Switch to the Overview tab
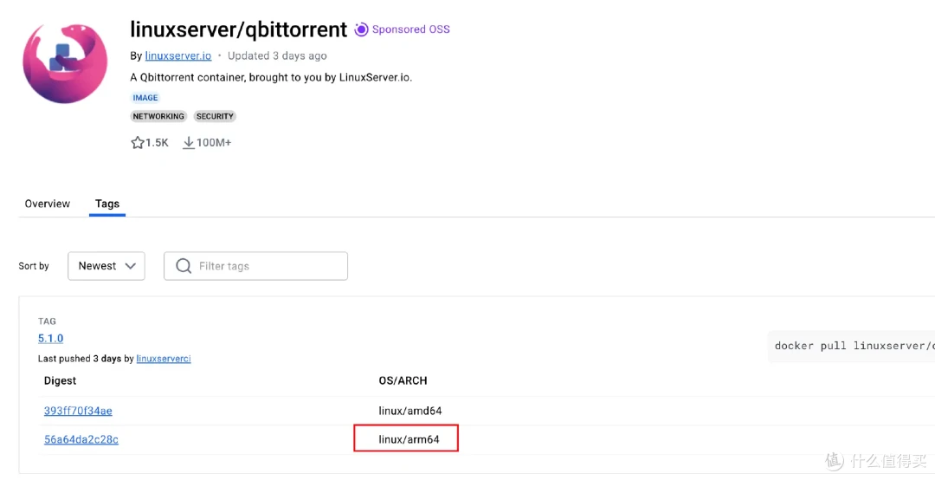This screenshot has height=480, width=935. (47, 204)
